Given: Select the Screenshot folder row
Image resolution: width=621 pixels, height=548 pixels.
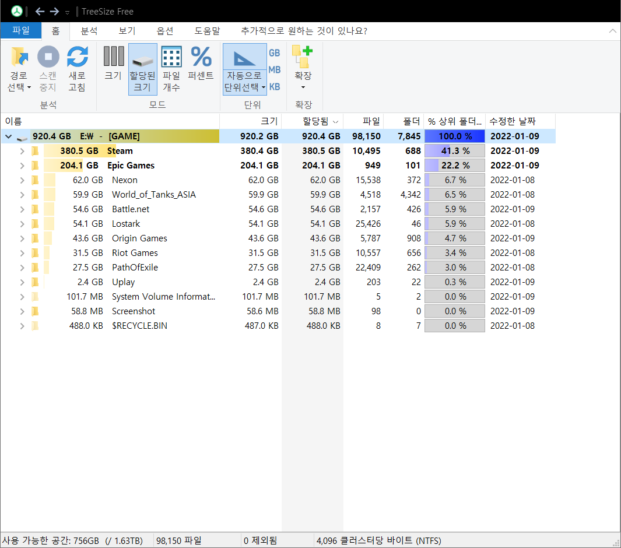Looking at the screenshot, I should click(278, 311).
